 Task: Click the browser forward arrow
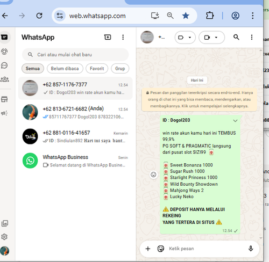[x=22, y=16]
